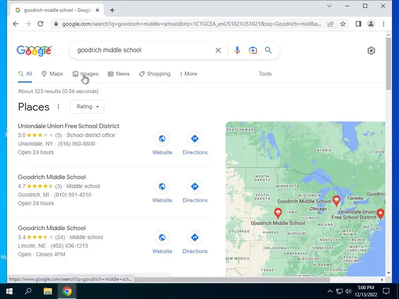Open Website for Goodrich Middle School in Lincoln, NE

[162, 242]
